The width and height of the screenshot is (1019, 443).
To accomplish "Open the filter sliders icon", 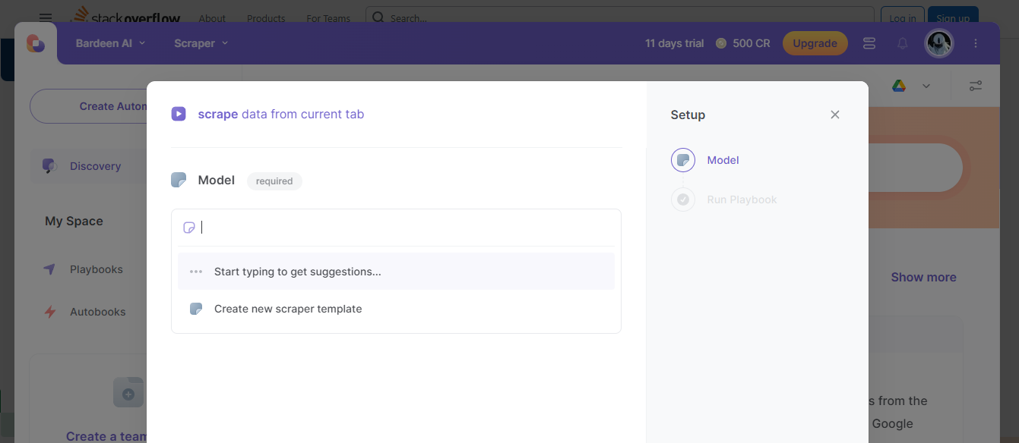I will point(976,86).
